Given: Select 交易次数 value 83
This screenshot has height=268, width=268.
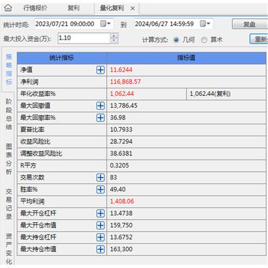Looking at the screenshot, I should click(x=113, y=178).
